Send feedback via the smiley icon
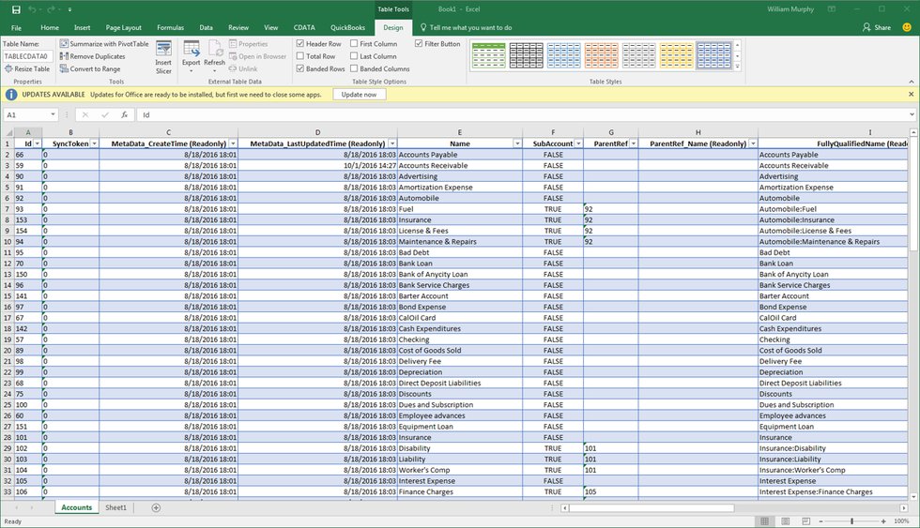This screenshot has width=920, height=528. click(907, 27)
